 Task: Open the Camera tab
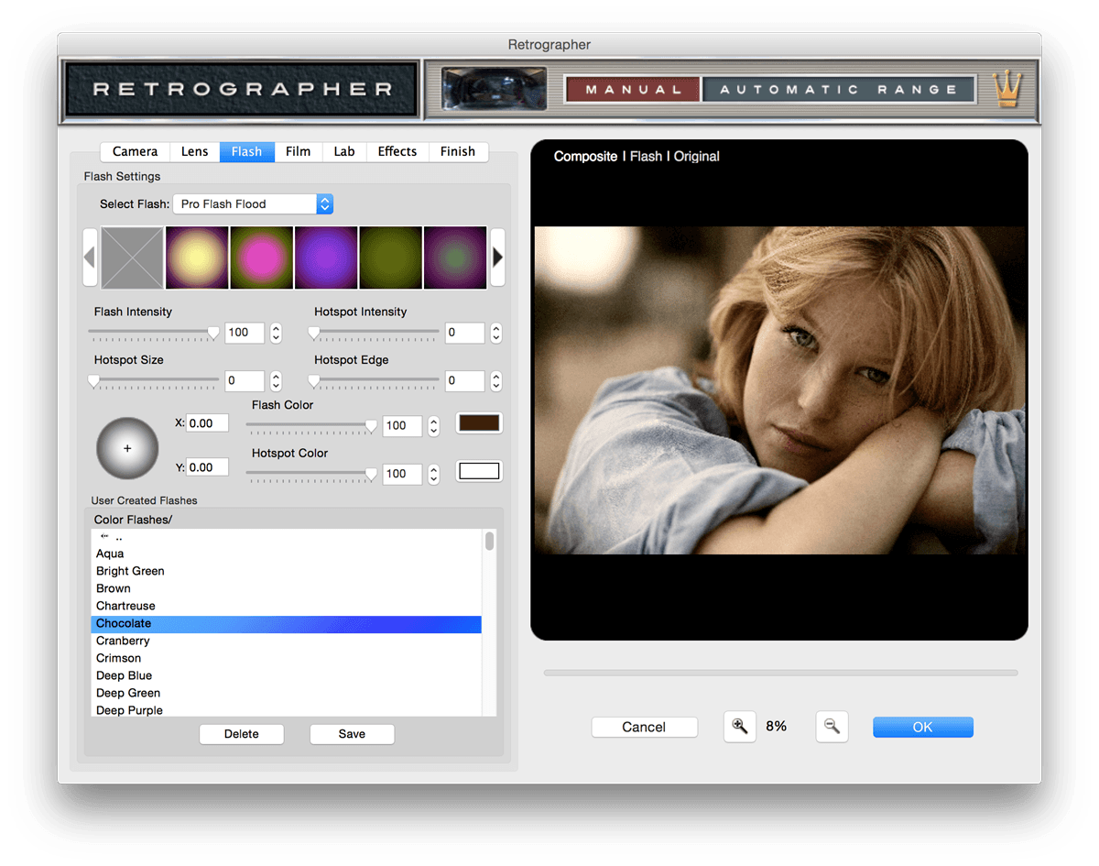(135, 151)
